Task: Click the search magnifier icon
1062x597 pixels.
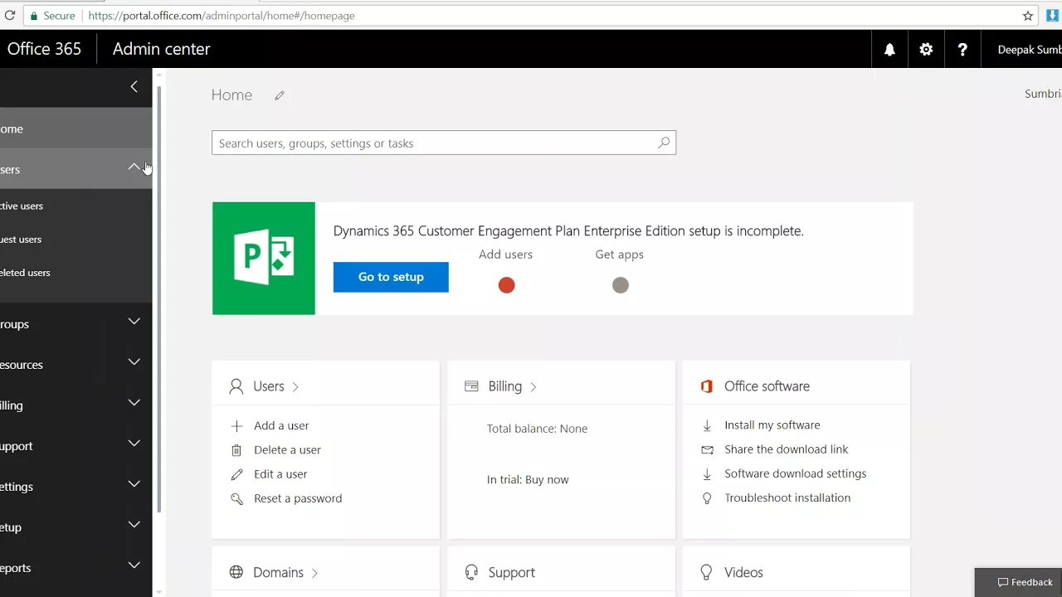Action: tap(664, 143)
